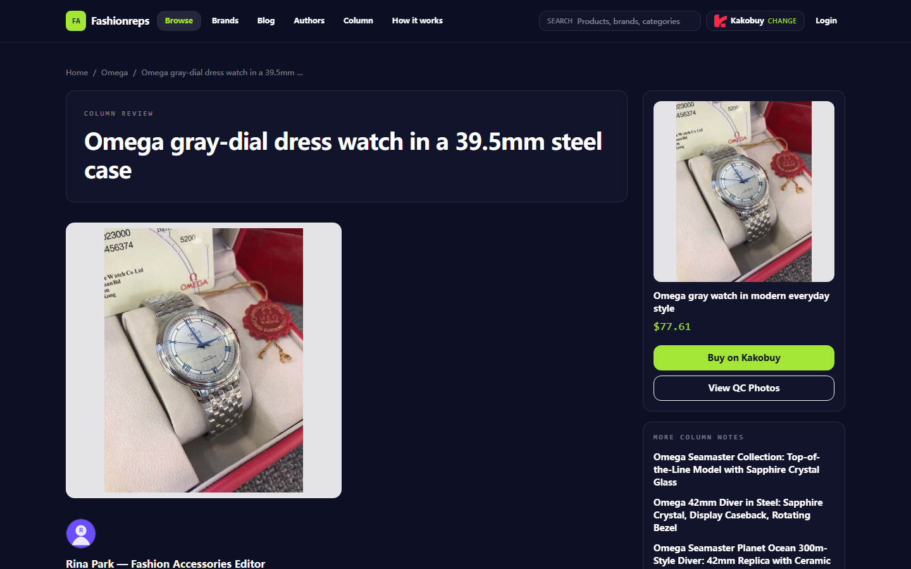Click the Kakobuy red K icon

[x=720, y=21]
